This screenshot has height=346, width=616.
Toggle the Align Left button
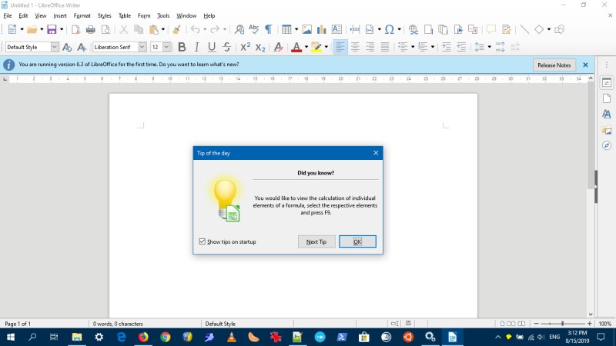click(x=340, y=47)
